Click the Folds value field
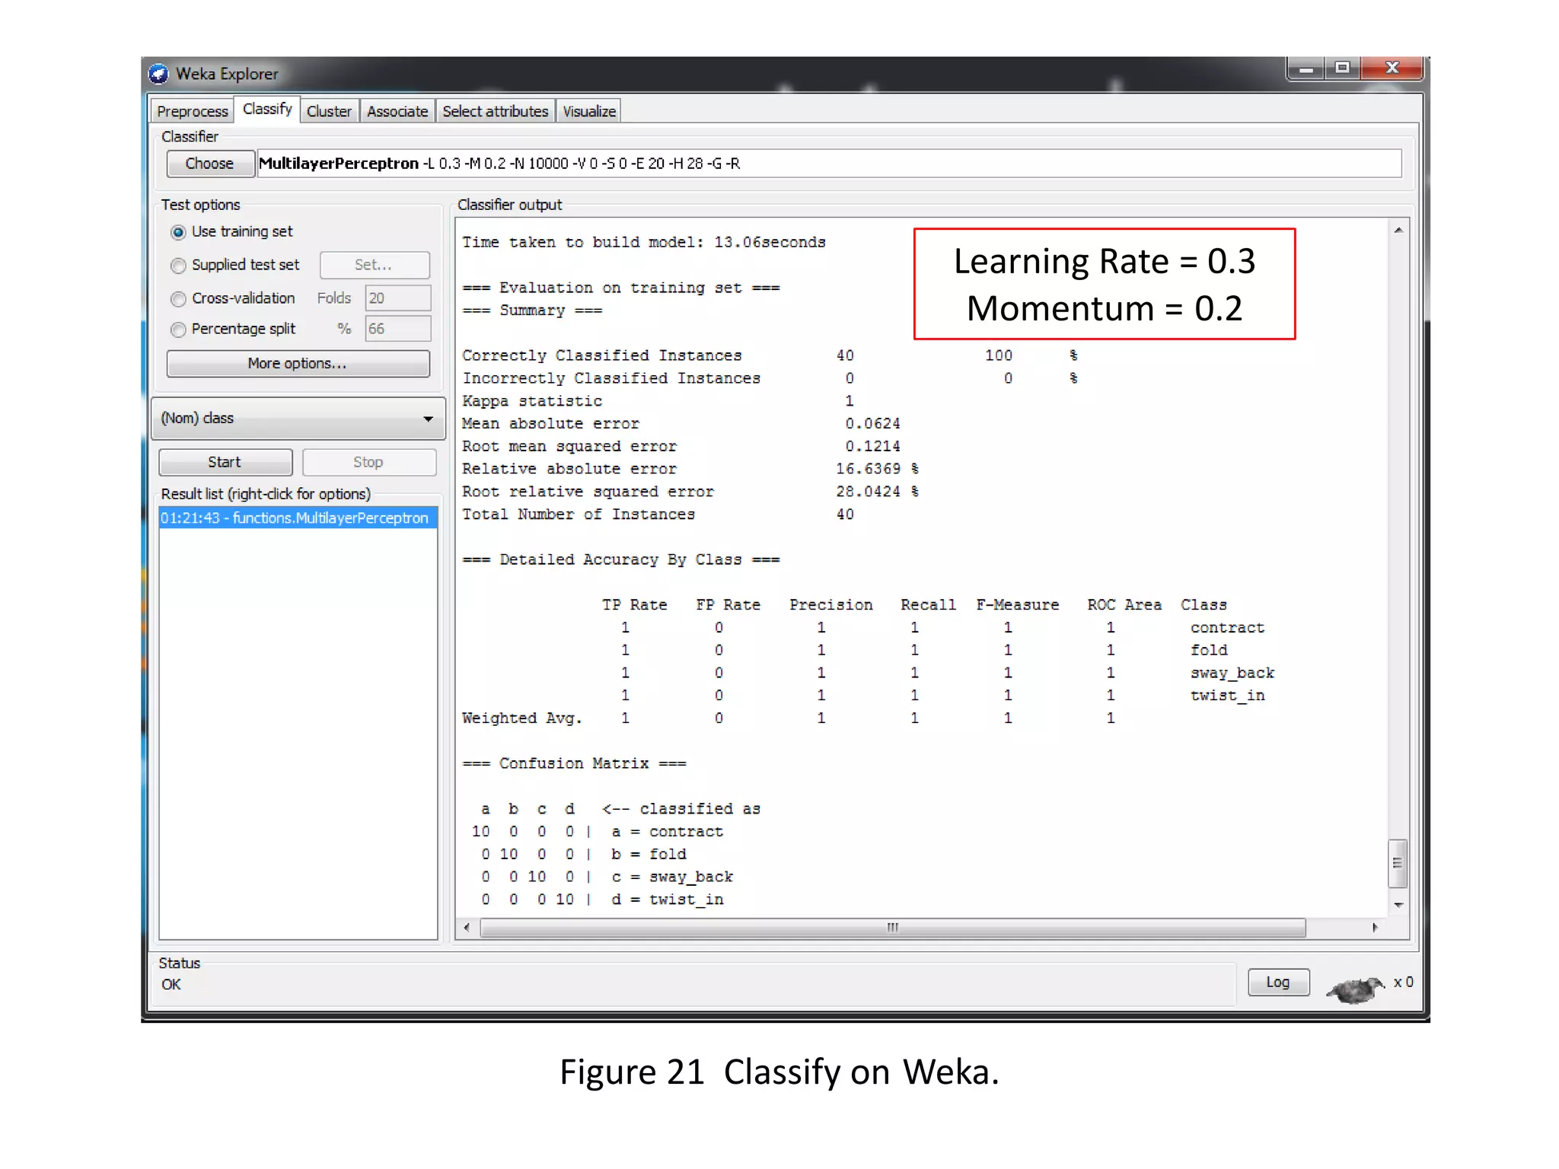The width and height of the screenshot is (1559, 1169). [x=398, y=298]
